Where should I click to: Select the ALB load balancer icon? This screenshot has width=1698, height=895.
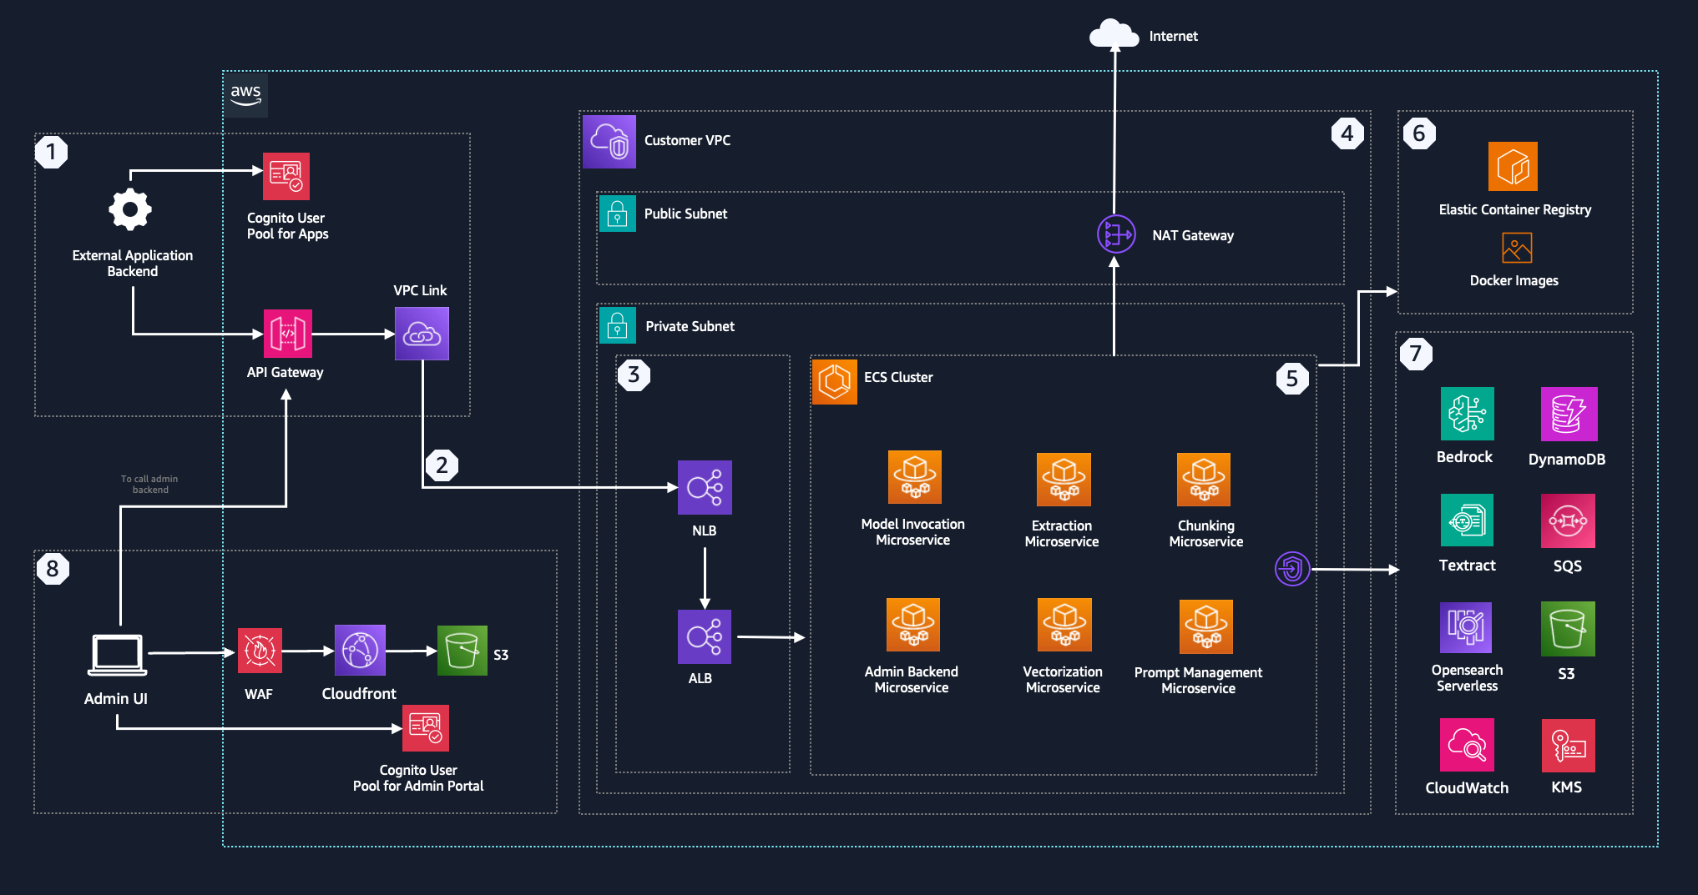[x=705, y=636]
